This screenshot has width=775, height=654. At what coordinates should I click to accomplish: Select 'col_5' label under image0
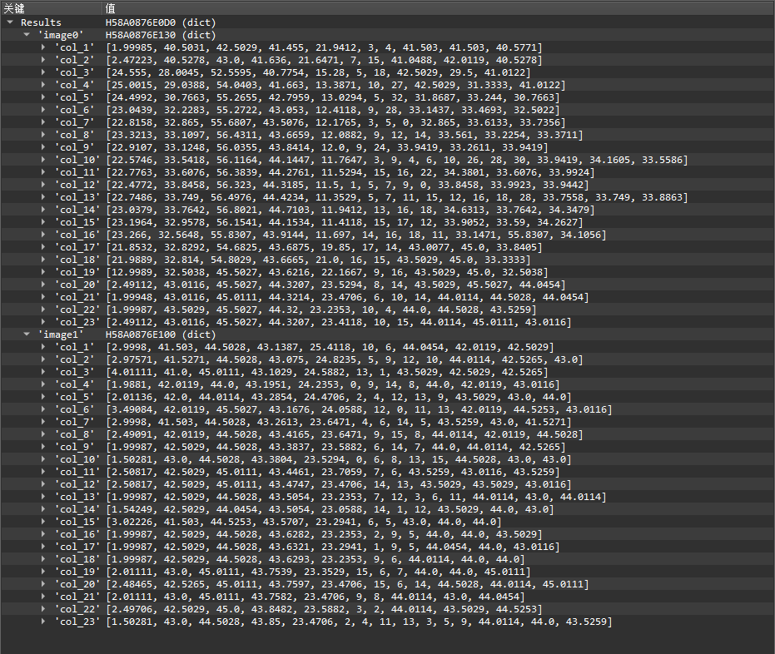[74, 97]
